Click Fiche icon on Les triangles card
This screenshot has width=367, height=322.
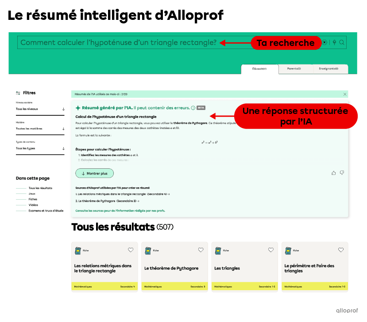click(218, 251)
